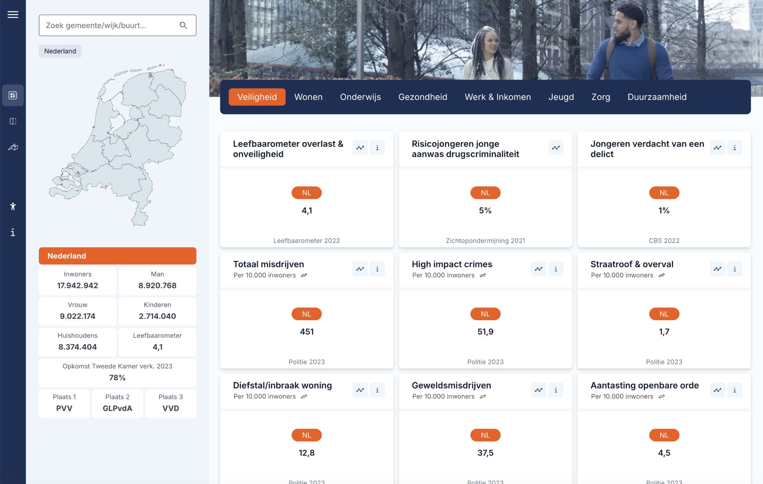Toggle the unit swap for Totaal misdrijven
The height and width of the screenshot is (484, 763).
(x=303, y=275)
